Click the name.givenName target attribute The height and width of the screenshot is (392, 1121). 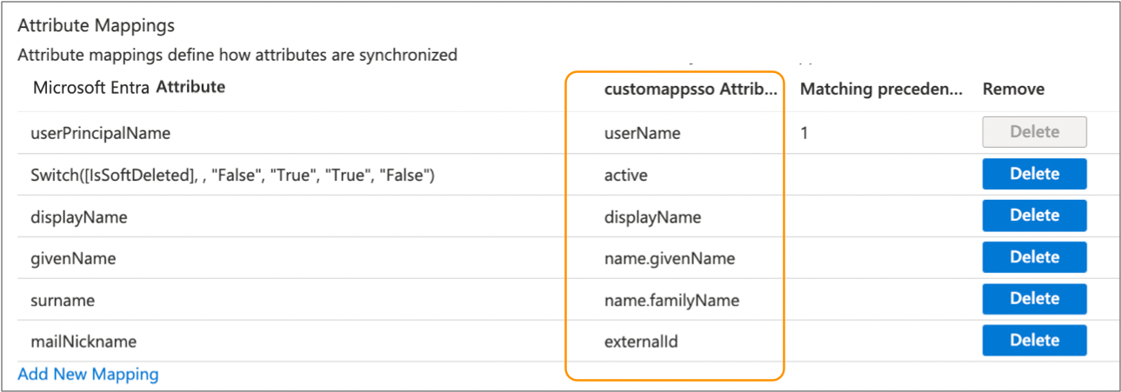click(669, 259)
